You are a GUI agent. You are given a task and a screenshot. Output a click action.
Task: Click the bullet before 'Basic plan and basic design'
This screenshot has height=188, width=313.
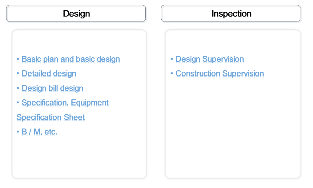click(18, 59)
